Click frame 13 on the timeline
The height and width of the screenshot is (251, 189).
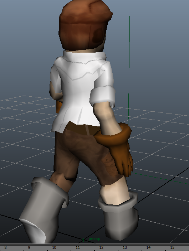pos(125,247)
